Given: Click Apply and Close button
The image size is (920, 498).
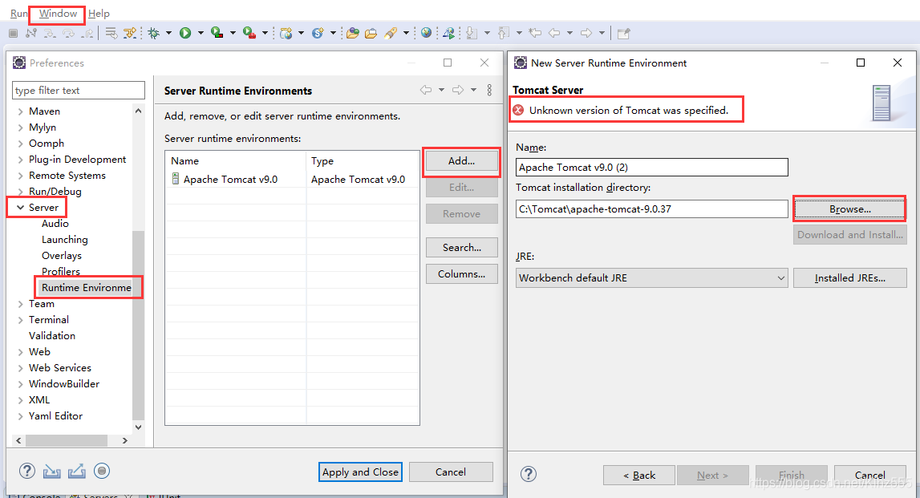Looking at the screenshot, I should 360,472.
